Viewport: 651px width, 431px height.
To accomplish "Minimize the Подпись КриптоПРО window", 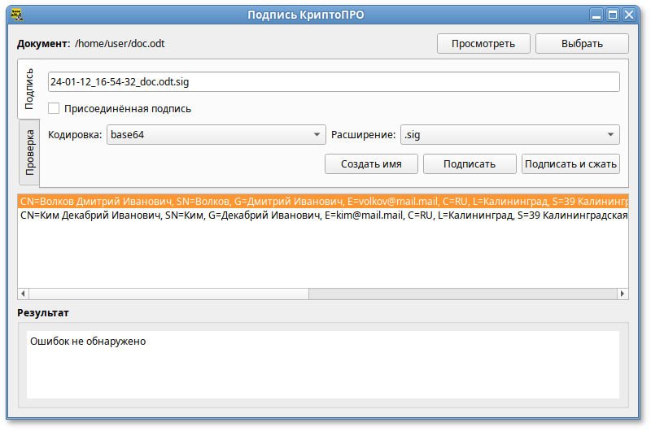I will pyautogui.click(x=597, y=14).
